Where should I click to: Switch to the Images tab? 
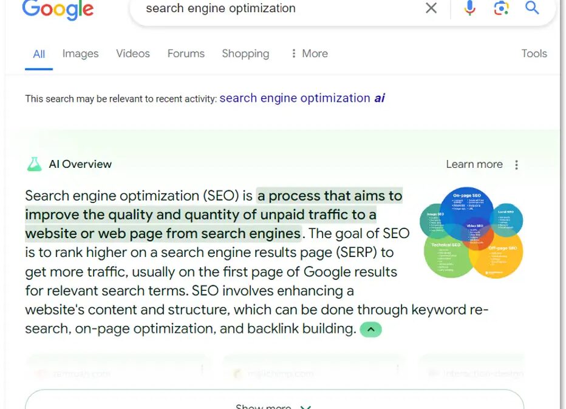tap(80, 54)
